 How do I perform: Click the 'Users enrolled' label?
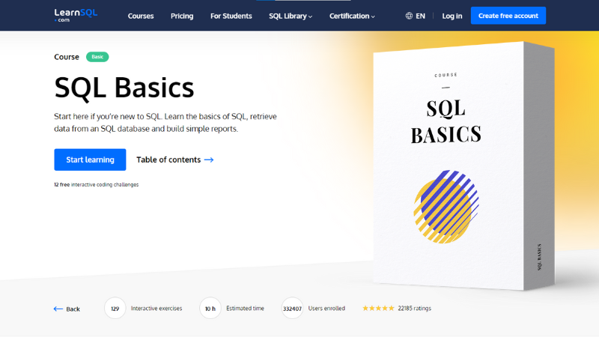(326, 308)
